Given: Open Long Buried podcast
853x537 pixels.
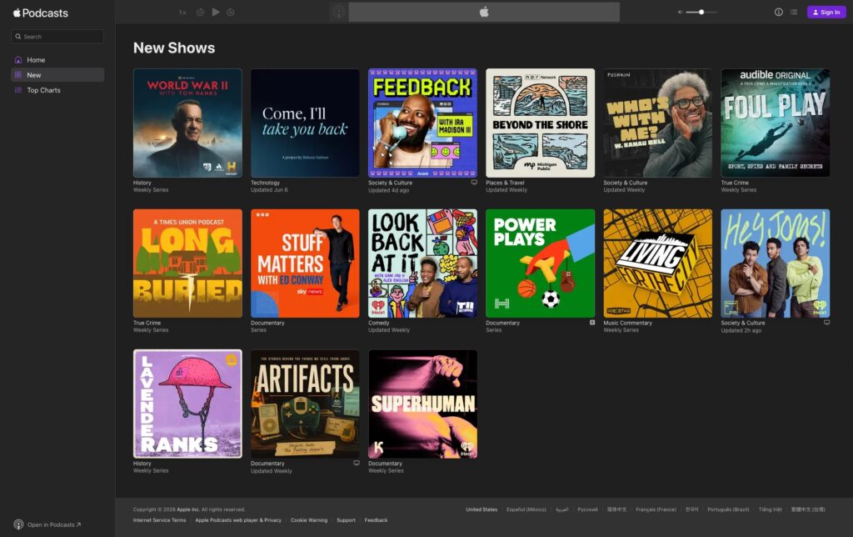Looking at the screenshot, I should pyautogui.click(x=187, y=263).
